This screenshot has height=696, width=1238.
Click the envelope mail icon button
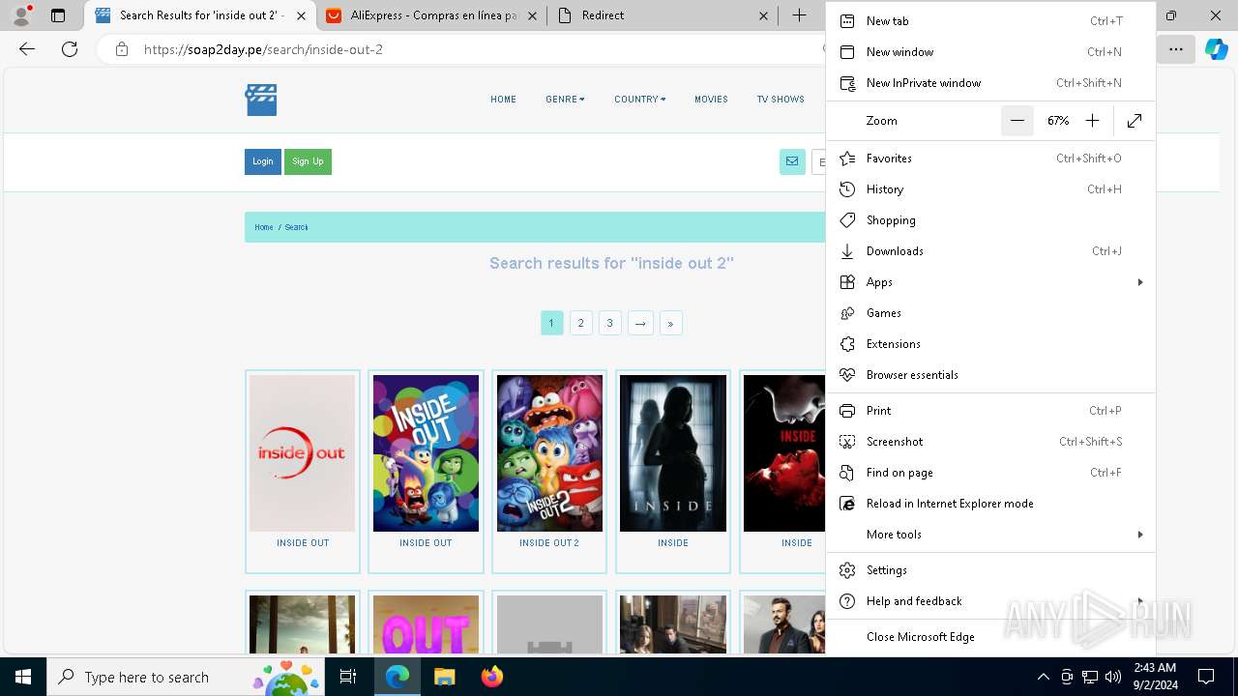tap(792, 162)
